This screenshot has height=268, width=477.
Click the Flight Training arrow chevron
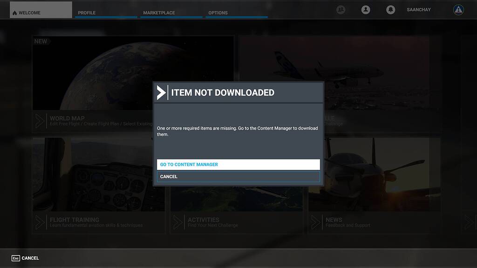click(39, 222)
